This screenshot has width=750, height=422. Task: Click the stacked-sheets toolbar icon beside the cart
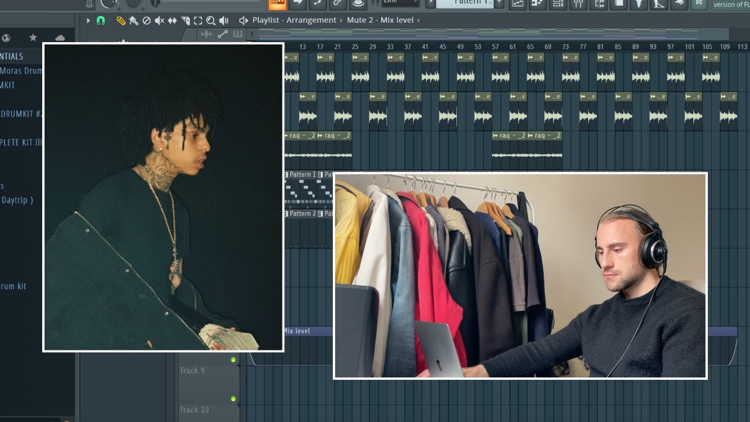(679, 4)
